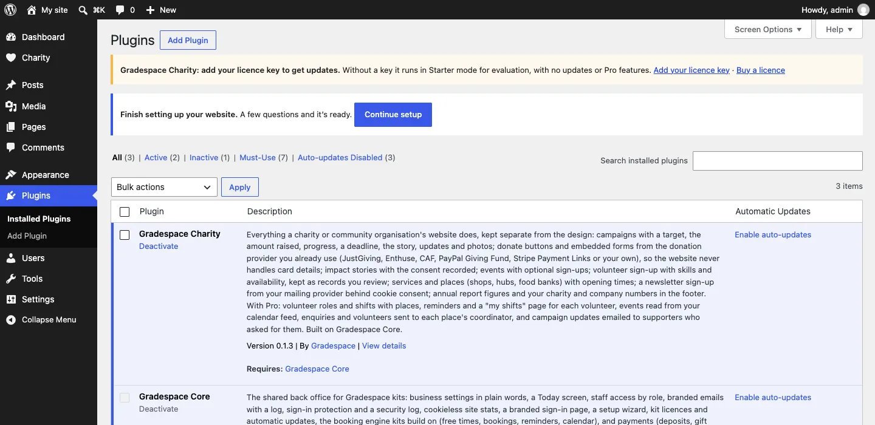
Task: Filter plugins by Active
Action: [156, 157]
